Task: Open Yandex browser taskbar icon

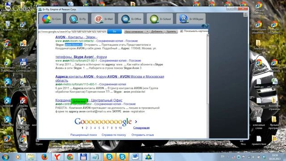Action: pyautogui.click(x=57, y=157)
